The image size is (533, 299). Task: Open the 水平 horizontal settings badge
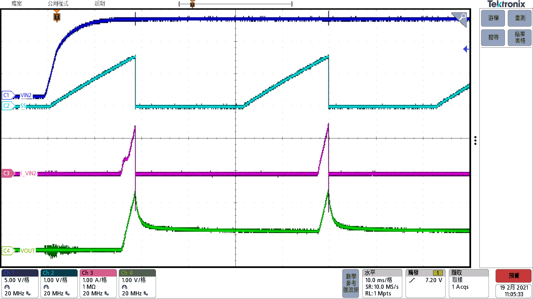(382, 283)
